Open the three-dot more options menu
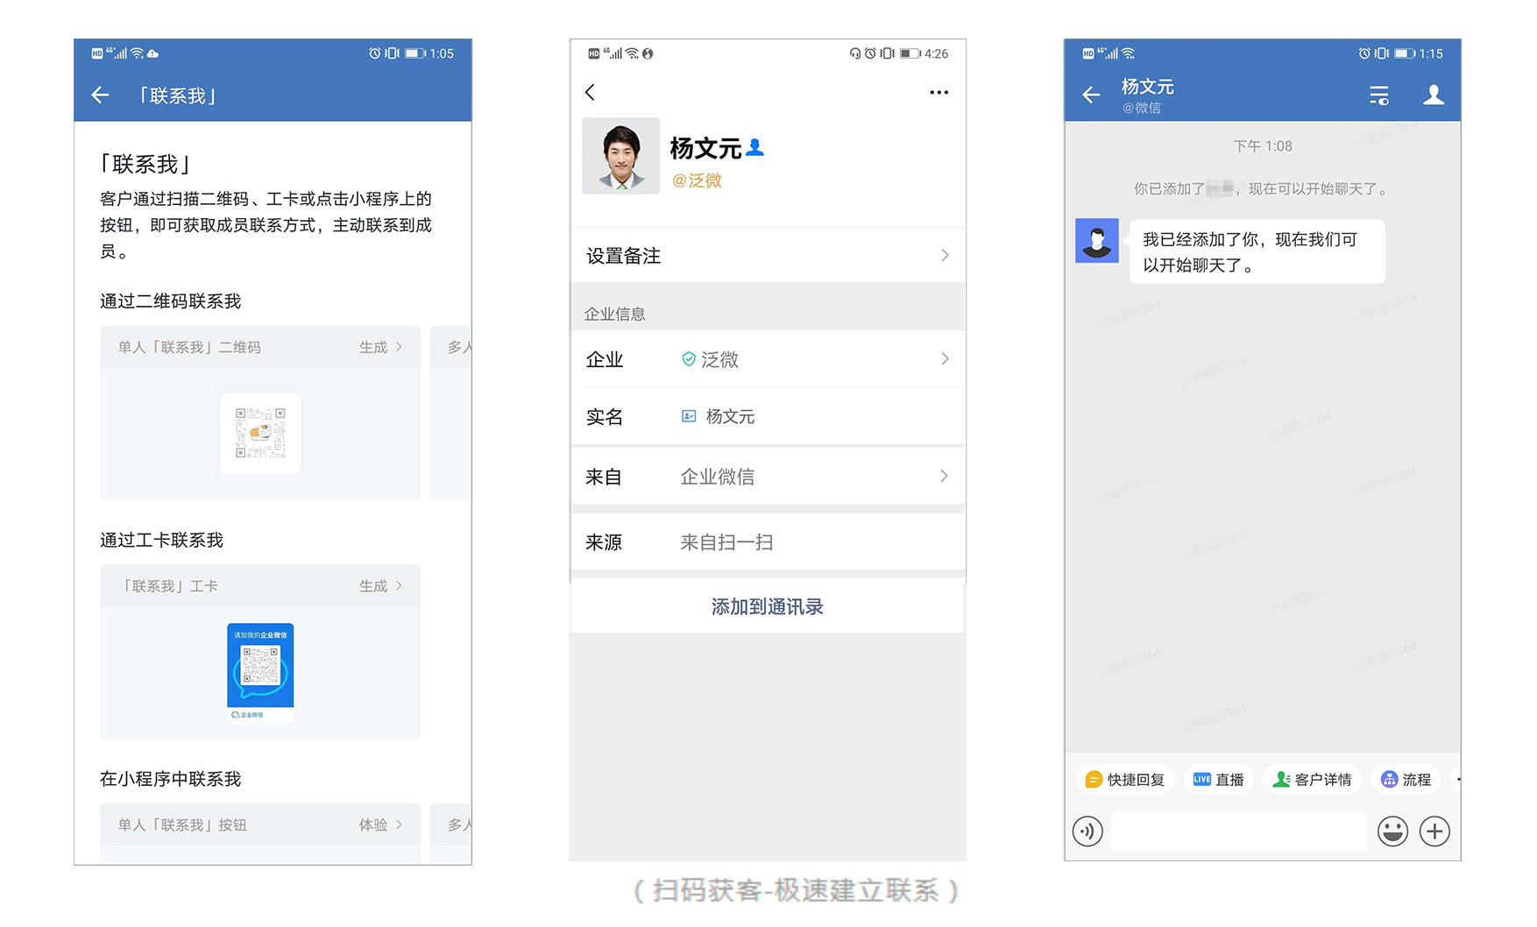 (x=938, y=92)
